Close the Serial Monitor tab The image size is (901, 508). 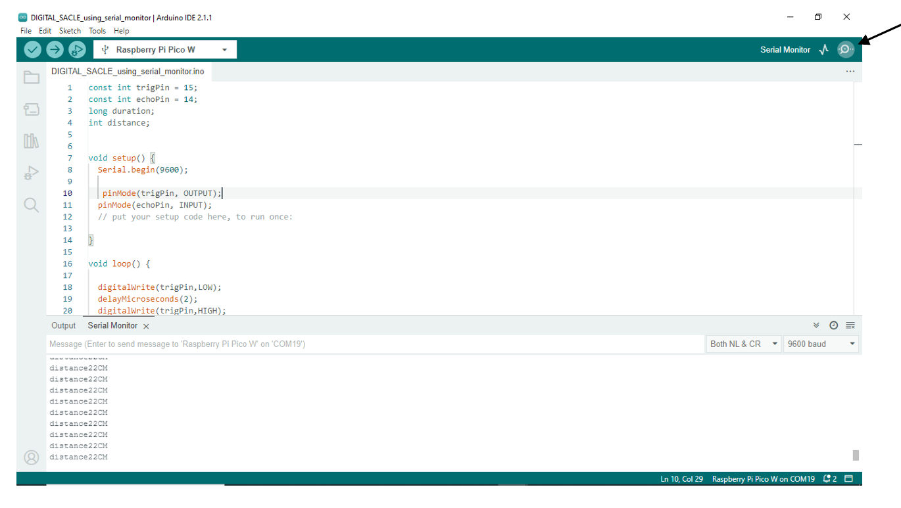(x=146, y=326)
